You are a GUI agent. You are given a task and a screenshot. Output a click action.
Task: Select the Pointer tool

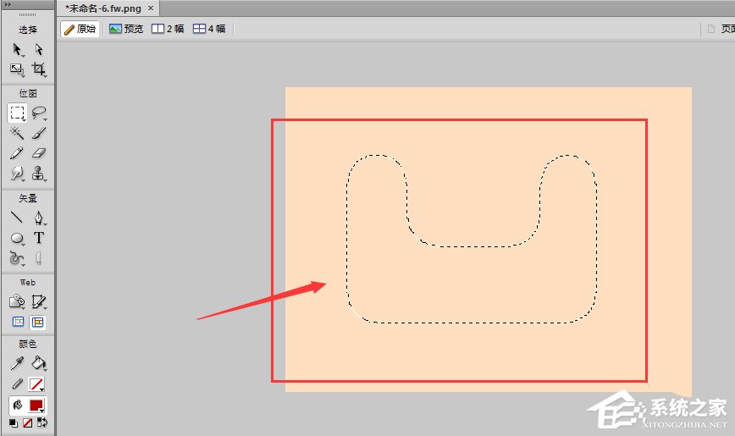tap(17, 49)
